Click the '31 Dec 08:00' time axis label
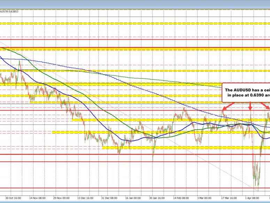Viewport: 270px width, 203px height. tap(109, 198)
